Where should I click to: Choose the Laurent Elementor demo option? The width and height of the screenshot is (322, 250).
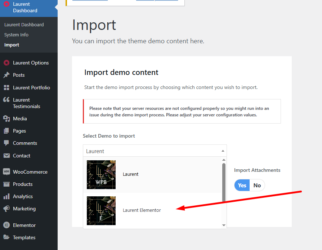click(x=152, y=211)
